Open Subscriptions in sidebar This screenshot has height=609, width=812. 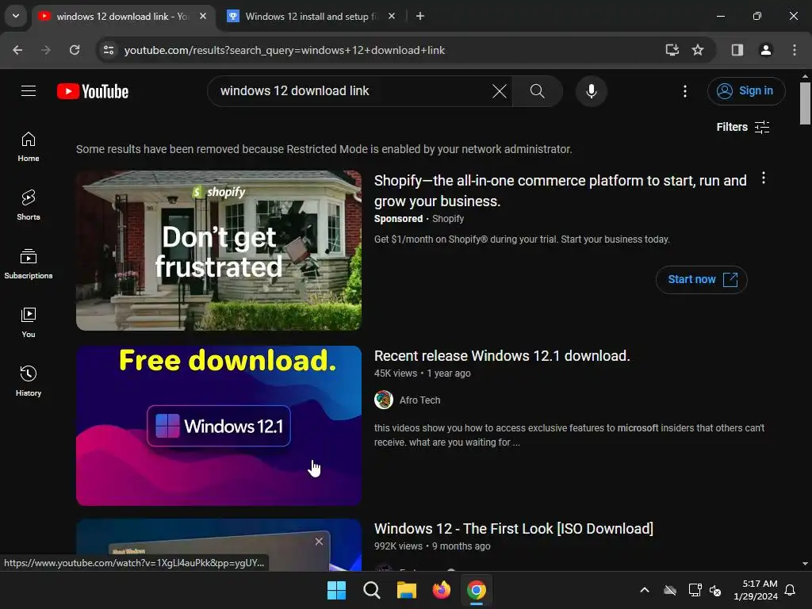click(29, 264)
